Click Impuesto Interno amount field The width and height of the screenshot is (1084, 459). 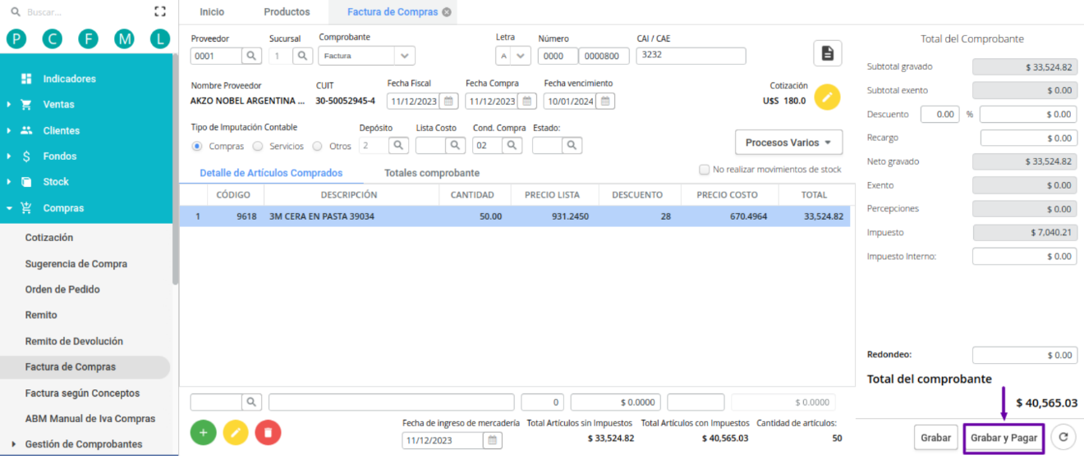click(x=1024, y=257)
